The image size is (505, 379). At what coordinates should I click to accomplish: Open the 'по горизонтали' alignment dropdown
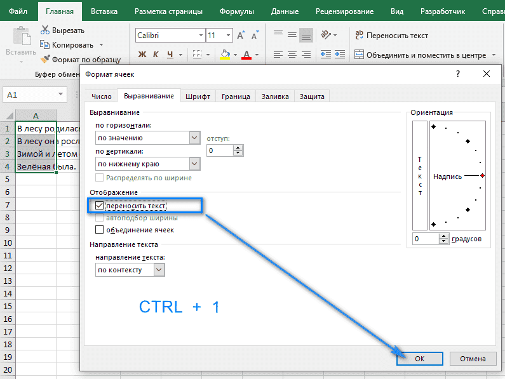coord(194,138)
